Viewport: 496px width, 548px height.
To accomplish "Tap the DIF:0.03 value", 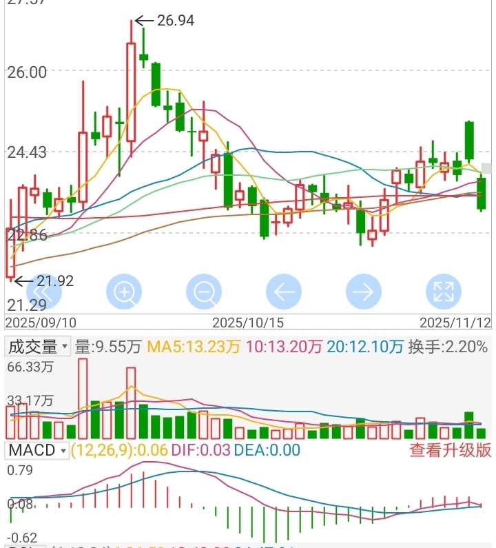I will 201,450.
